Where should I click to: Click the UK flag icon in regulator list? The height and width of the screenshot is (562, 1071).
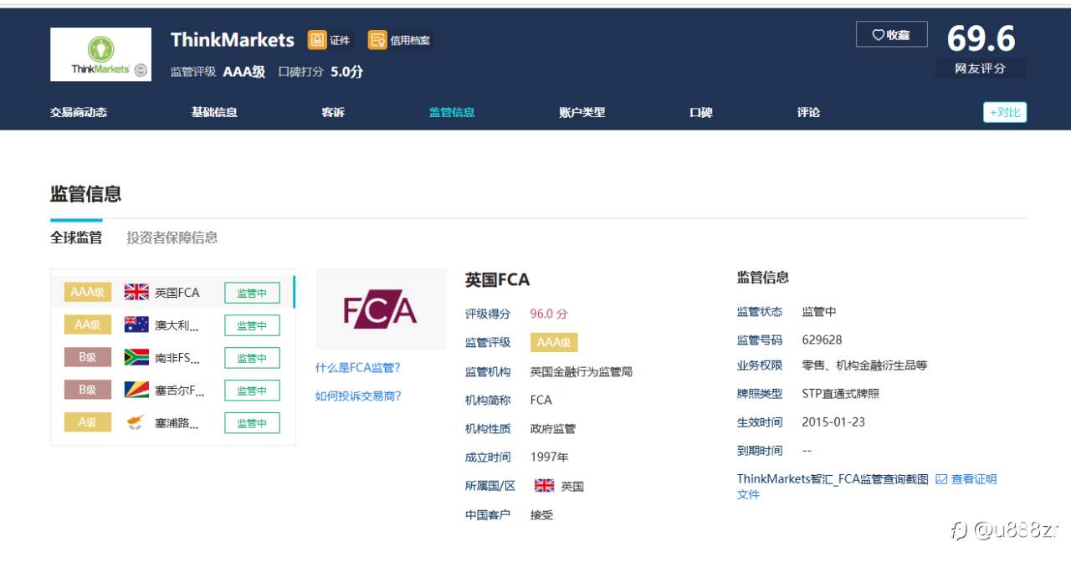coord(136,292)
